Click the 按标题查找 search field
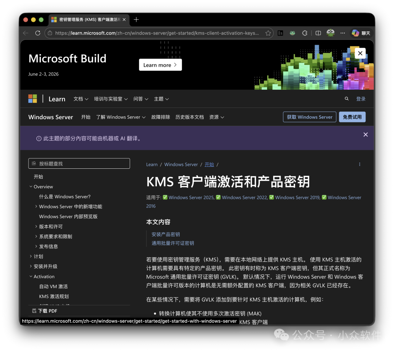 (x=79, y=163)
